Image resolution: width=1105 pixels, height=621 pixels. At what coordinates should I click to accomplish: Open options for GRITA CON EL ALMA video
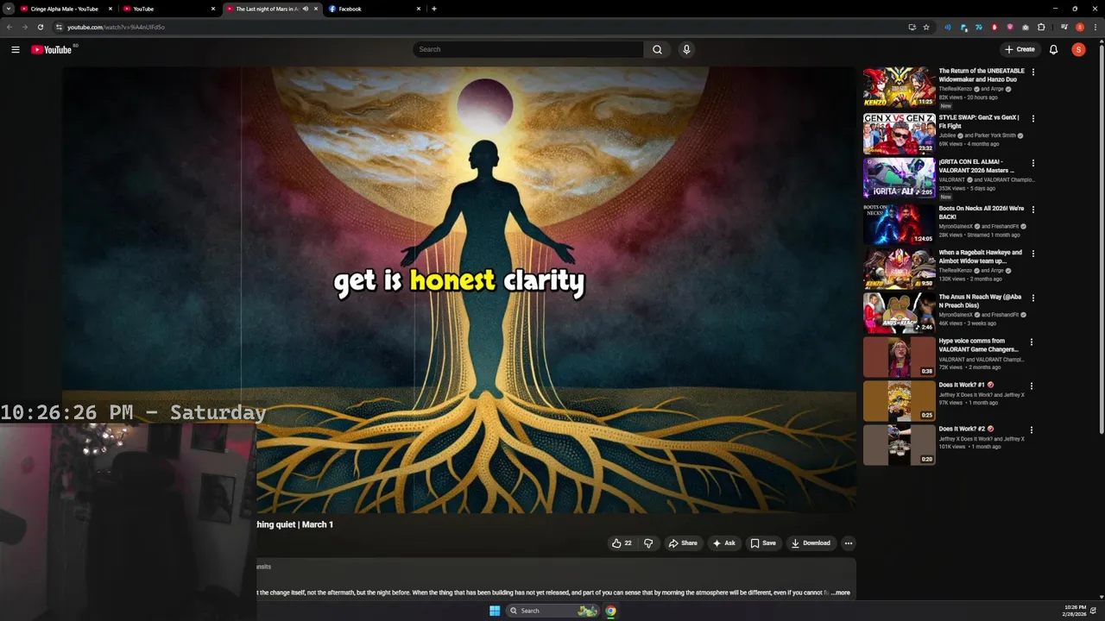(x=1032, y=163)
